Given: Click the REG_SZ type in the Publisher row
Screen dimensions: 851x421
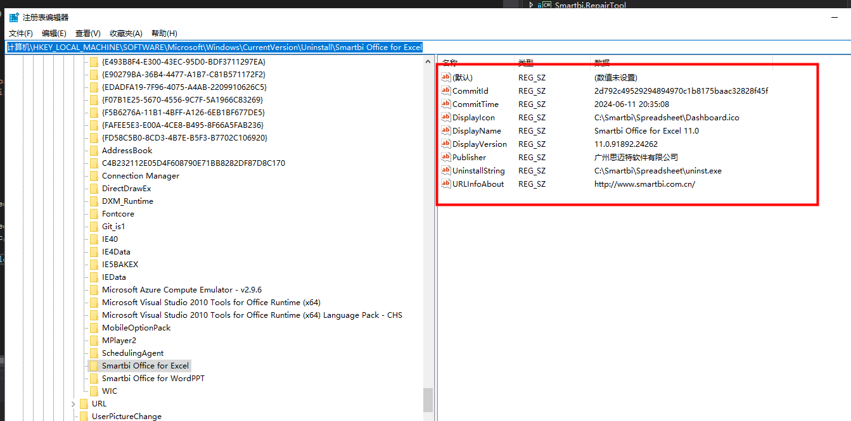Looking at the screenshot, I should (x=532, y=157).
